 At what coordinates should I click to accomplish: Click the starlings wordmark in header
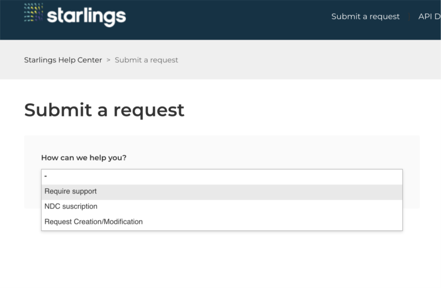point(86,17)
